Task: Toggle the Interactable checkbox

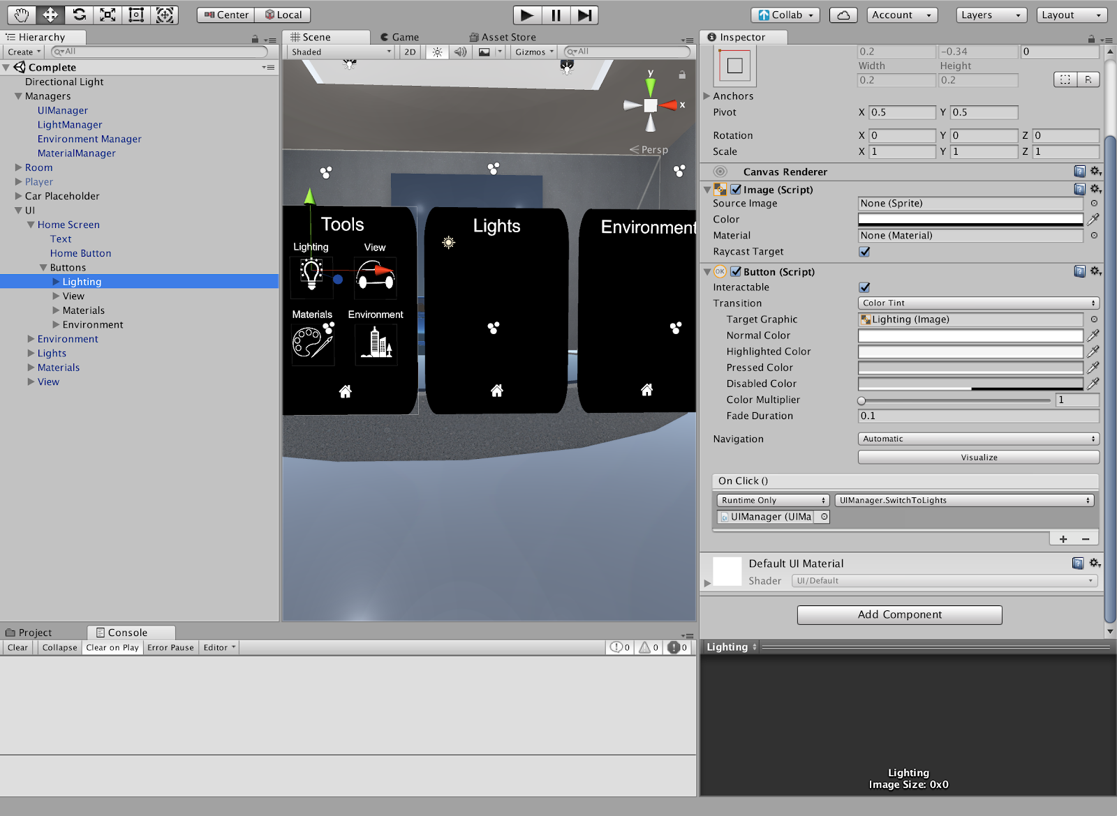Action: pyautogui.click(x=864, y=287)
